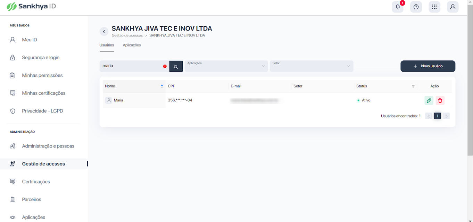This screenshot has width=473, height=222.
Task: Open the user profile icon
Action: [x=453, y=7]
